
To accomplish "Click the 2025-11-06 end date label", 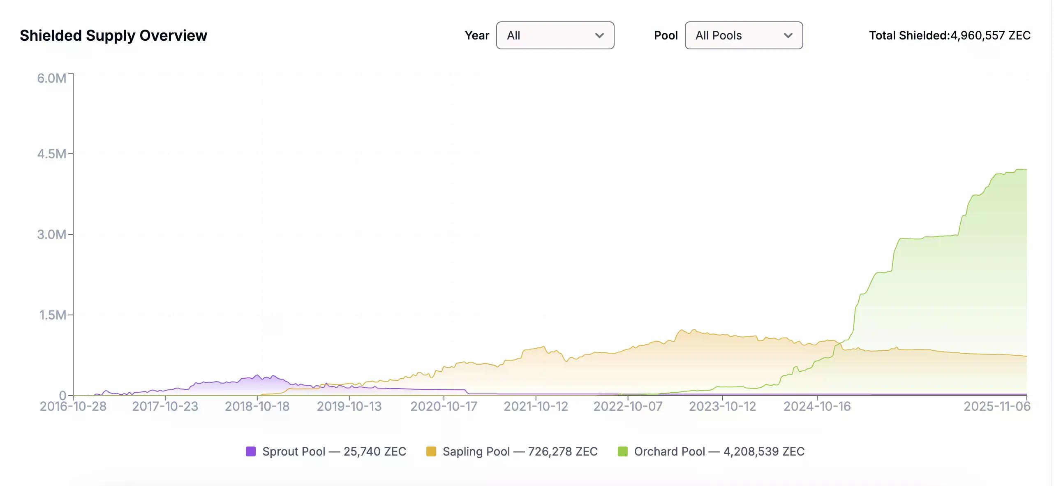I will 997,406.
